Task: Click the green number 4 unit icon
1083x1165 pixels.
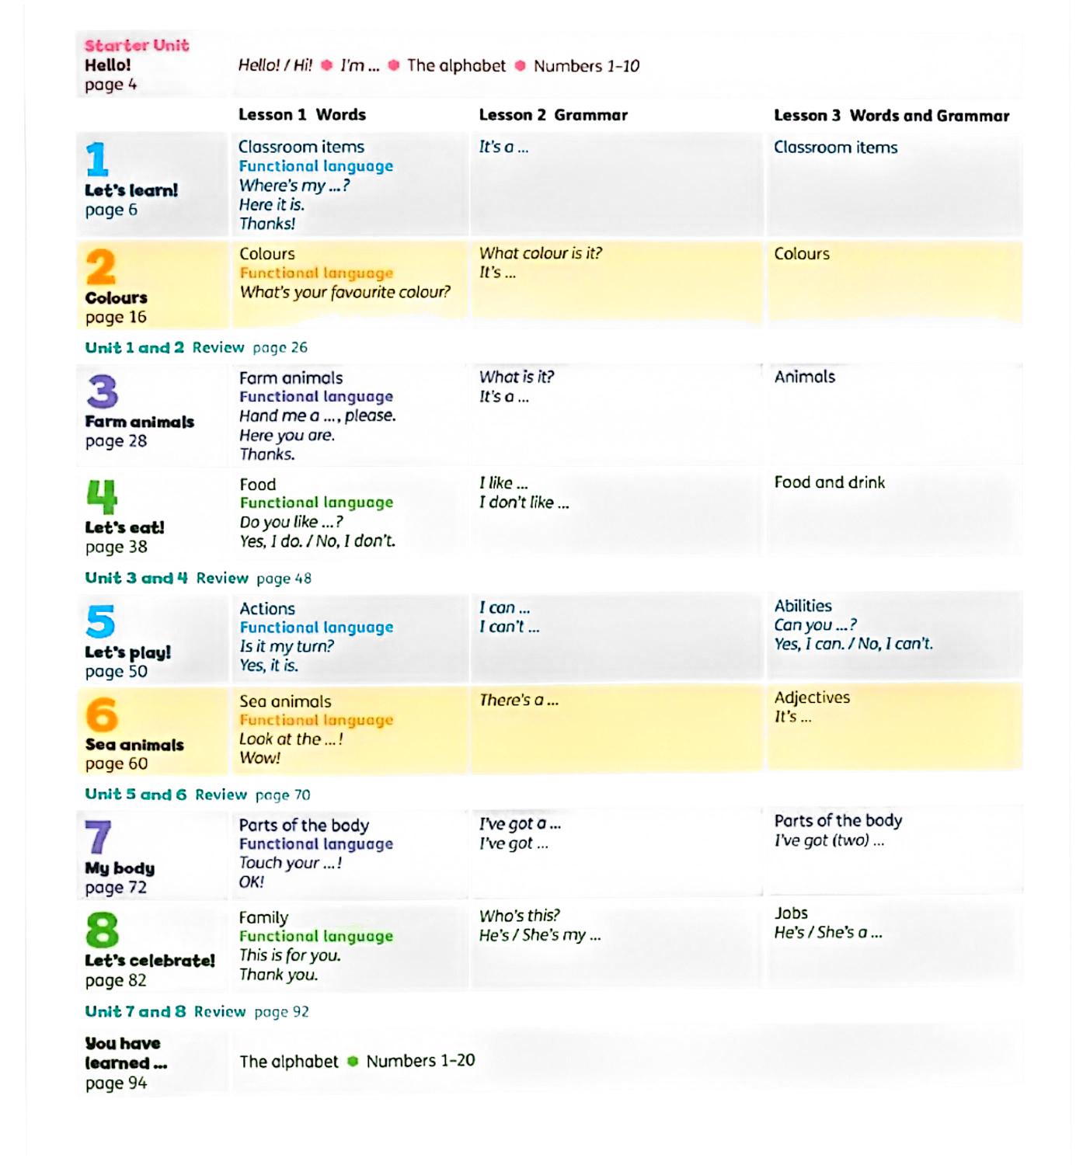Action: 102,497
